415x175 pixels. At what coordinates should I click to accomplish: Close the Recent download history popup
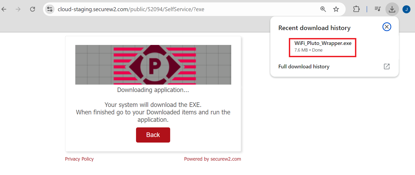(x=387, y=27)
